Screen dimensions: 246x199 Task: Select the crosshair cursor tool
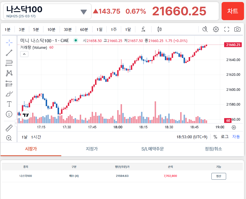pyautogui.click(x=9, y=43)
